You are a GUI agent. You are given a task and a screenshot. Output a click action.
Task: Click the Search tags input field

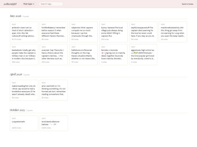click(x=51, y=4)
